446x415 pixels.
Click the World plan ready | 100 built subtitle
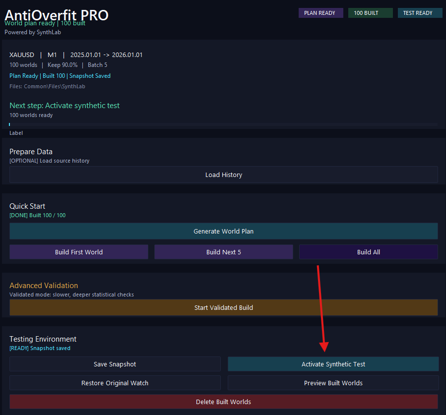coord(45,23)
